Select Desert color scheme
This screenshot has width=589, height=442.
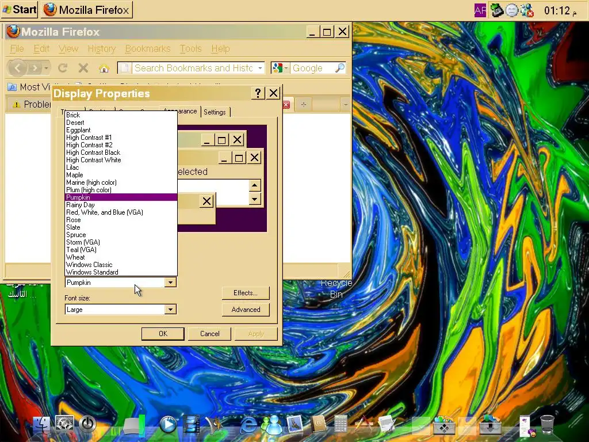coord(121,123)
